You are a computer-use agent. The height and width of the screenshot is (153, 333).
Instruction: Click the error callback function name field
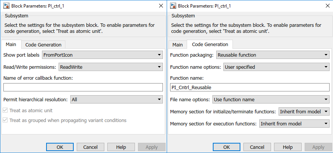(83, 87)
